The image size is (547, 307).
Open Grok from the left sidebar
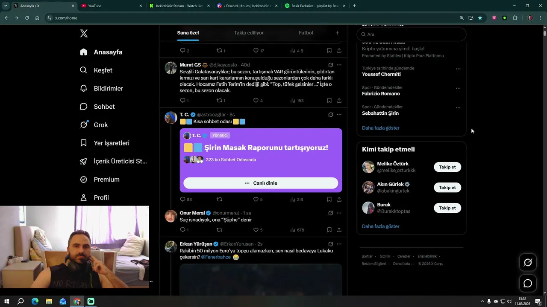pos(94,125)
